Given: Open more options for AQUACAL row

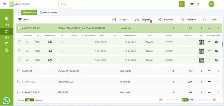Looking at the screenshot, I should (x=209, y=71).
